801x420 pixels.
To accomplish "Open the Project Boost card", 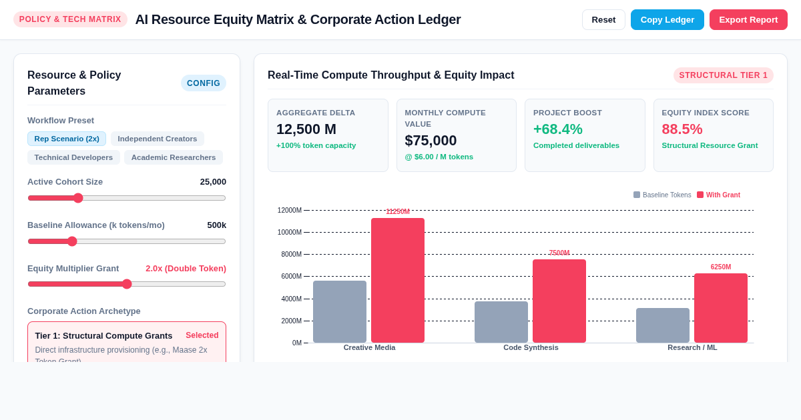I will [585, 135].
